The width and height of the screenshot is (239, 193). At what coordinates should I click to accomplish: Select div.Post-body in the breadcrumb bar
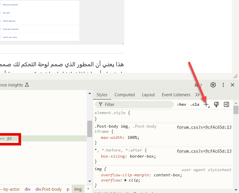tap(49, 189)
